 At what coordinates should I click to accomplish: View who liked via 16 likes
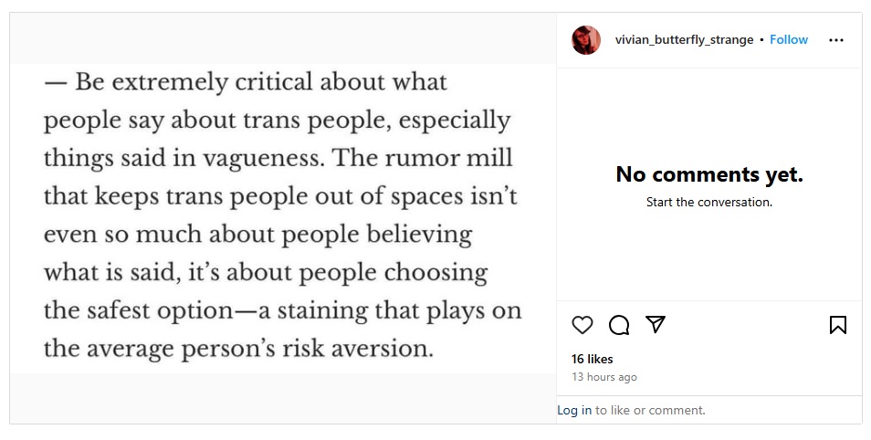click(593, 359)
